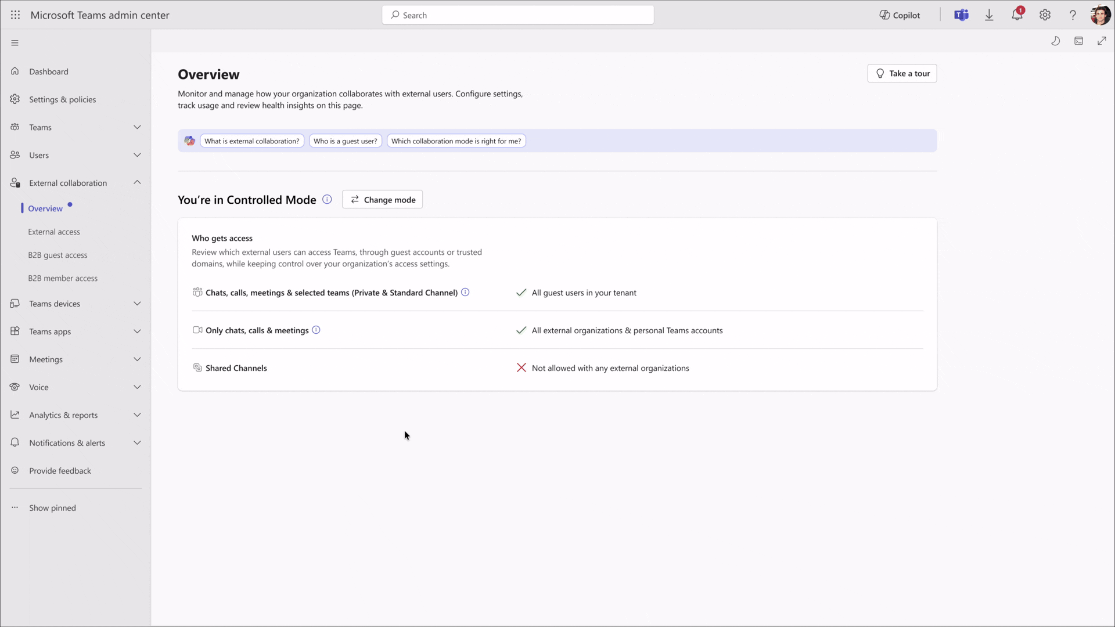Image resolution: width=1115 pixels, height=627 pixels.
Task: Open the notifications bell icon
Action: (1017, 15)
